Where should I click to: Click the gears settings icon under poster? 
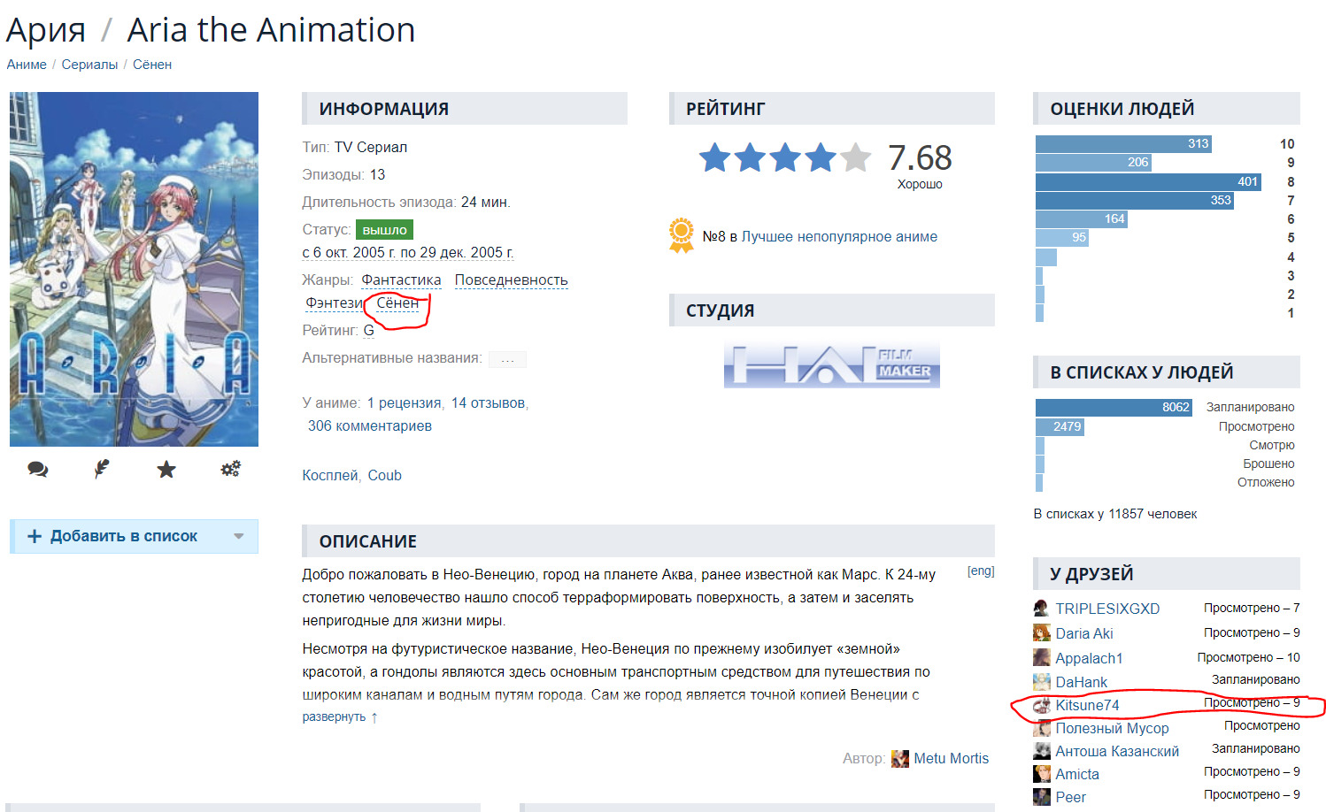(x=230, y=469)
